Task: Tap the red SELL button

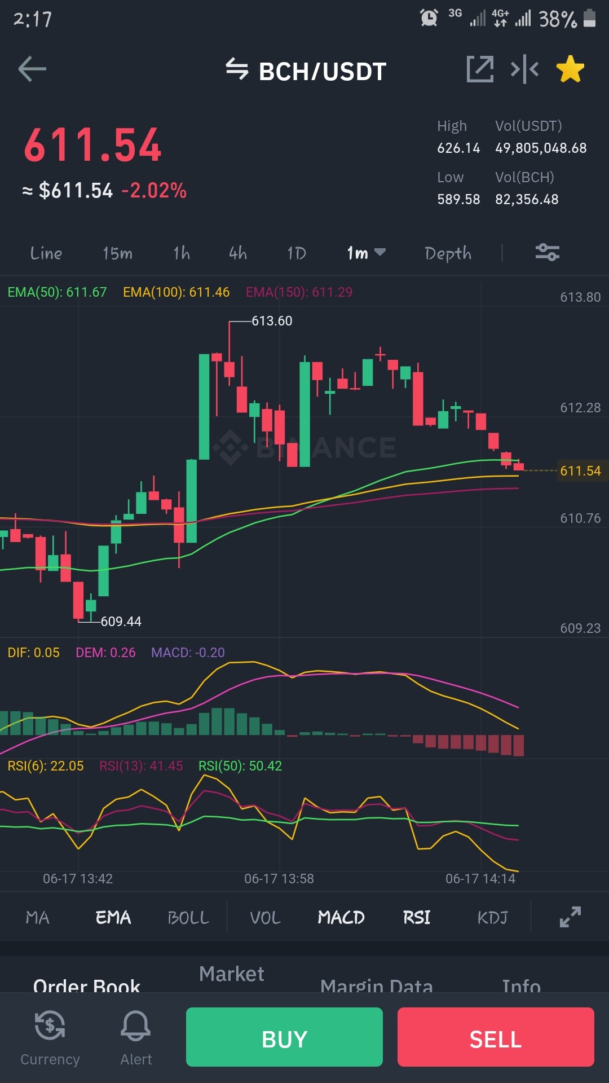Action: pyautogui.click(x=496, y=1037)
